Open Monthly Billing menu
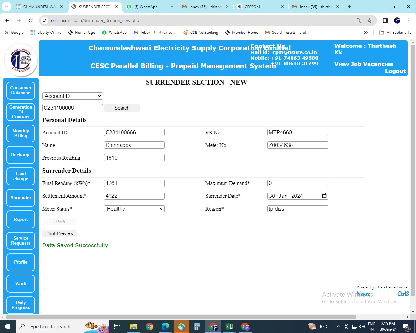The width and height of the screenshot is (416, 333). (21, 133)
